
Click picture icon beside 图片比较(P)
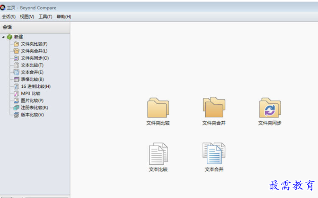pyautogui.click(x=17, y=101)
